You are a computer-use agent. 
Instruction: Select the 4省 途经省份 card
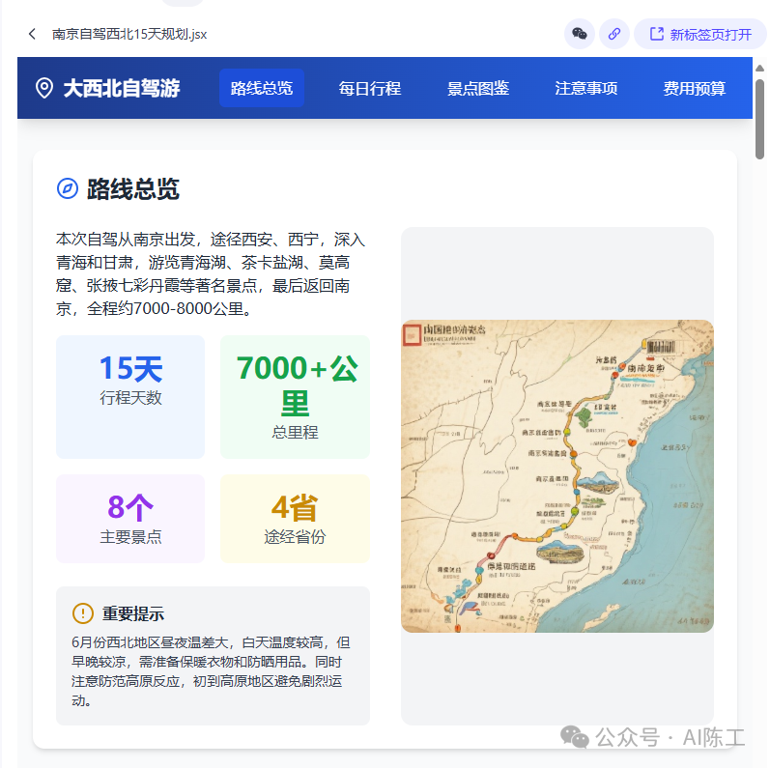pos(296,519)
